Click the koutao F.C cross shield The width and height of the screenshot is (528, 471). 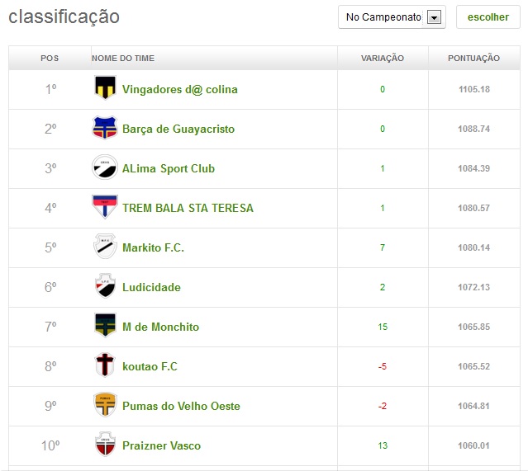click(105, 366)
